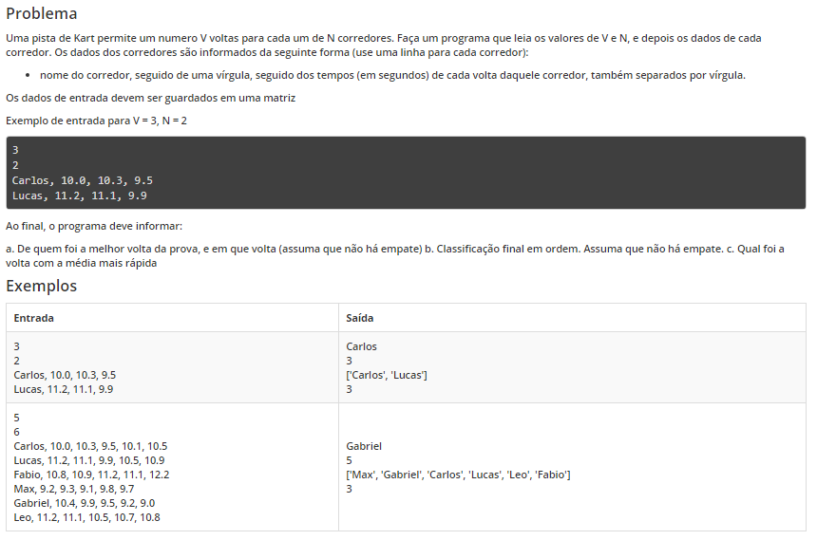Click the Problema heading

click(x=42, y=13)
